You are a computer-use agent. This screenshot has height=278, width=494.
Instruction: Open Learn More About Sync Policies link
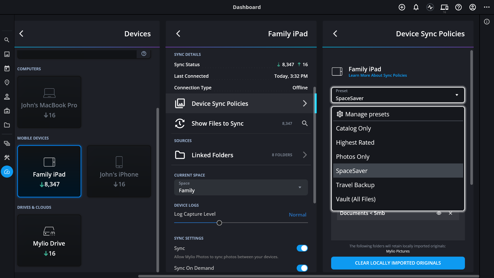(377, 75)
